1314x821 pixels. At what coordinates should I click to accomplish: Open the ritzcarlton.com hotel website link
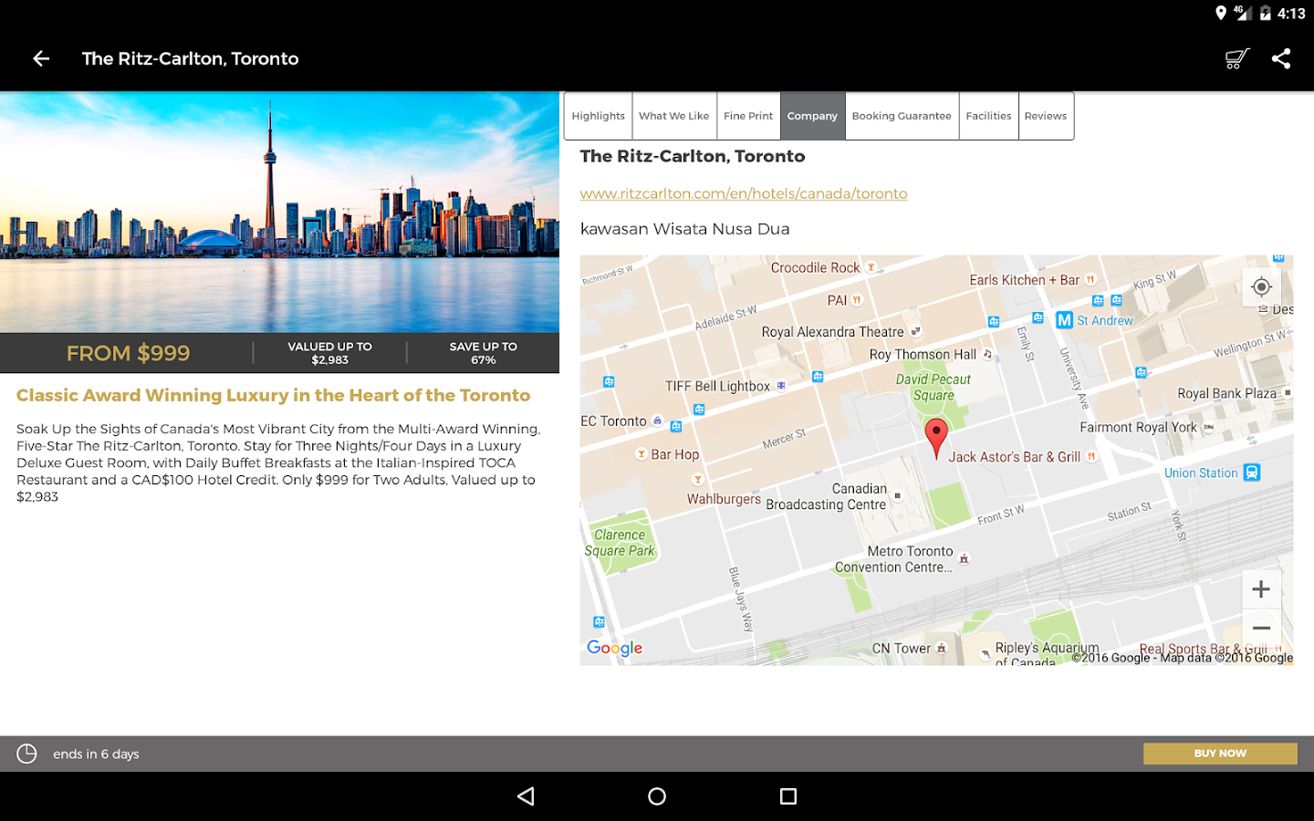[x=744, y=193]
